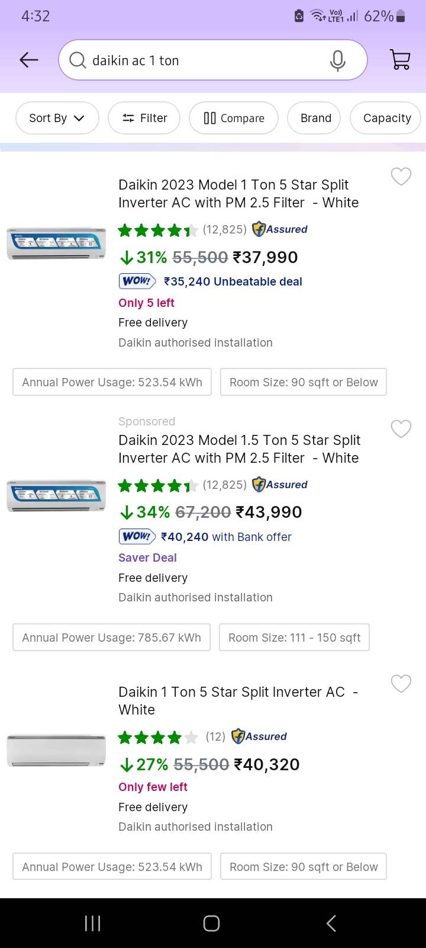Tap the system back chevron icon
The width and height of the screenshot is (426, 948).
331,923
